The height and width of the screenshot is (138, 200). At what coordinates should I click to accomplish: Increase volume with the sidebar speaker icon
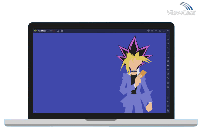(x=168, y=39)
